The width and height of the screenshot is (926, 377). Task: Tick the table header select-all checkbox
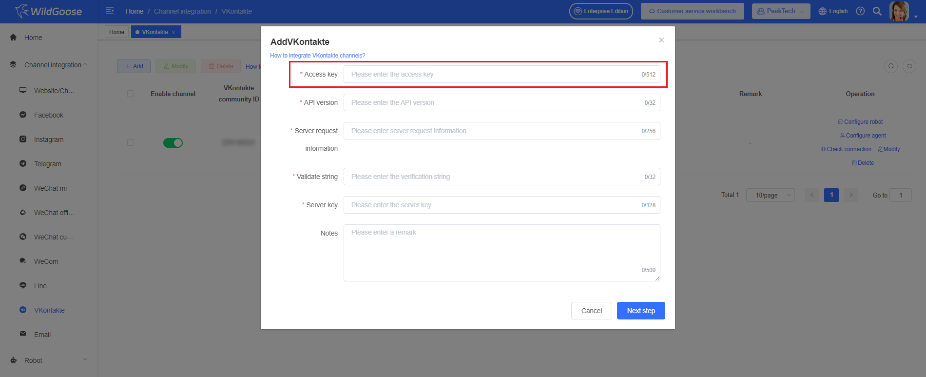pos(131,94)
